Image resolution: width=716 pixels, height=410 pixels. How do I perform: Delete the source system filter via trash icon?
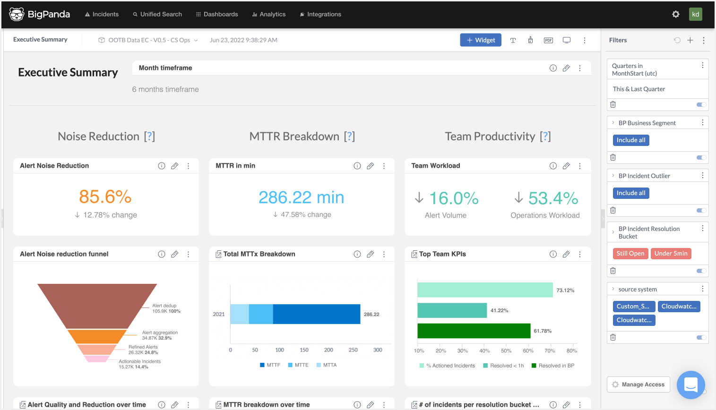pos(613,337)
